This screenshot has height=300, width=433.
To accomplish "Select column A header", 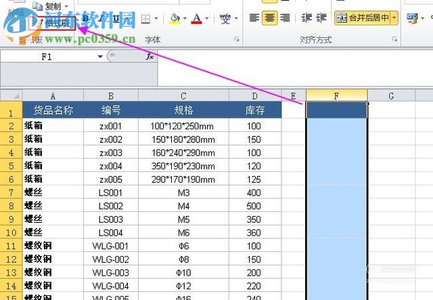I will (53, 96).
